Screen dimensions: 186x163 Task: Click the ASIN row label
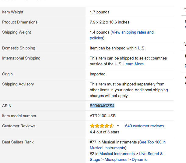tap(7, 106)
